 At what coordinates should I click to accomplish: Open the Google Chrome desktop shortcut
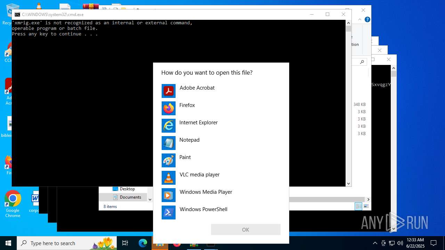(x=13, y=204)
